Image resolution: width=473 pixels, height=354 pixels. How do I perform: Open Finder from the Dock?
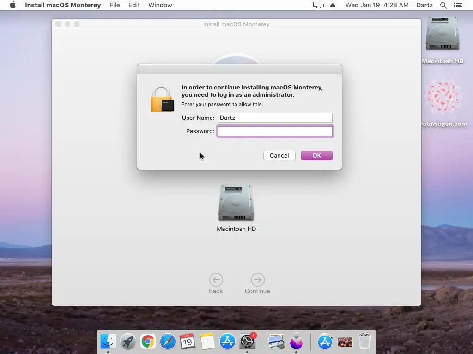108,342
